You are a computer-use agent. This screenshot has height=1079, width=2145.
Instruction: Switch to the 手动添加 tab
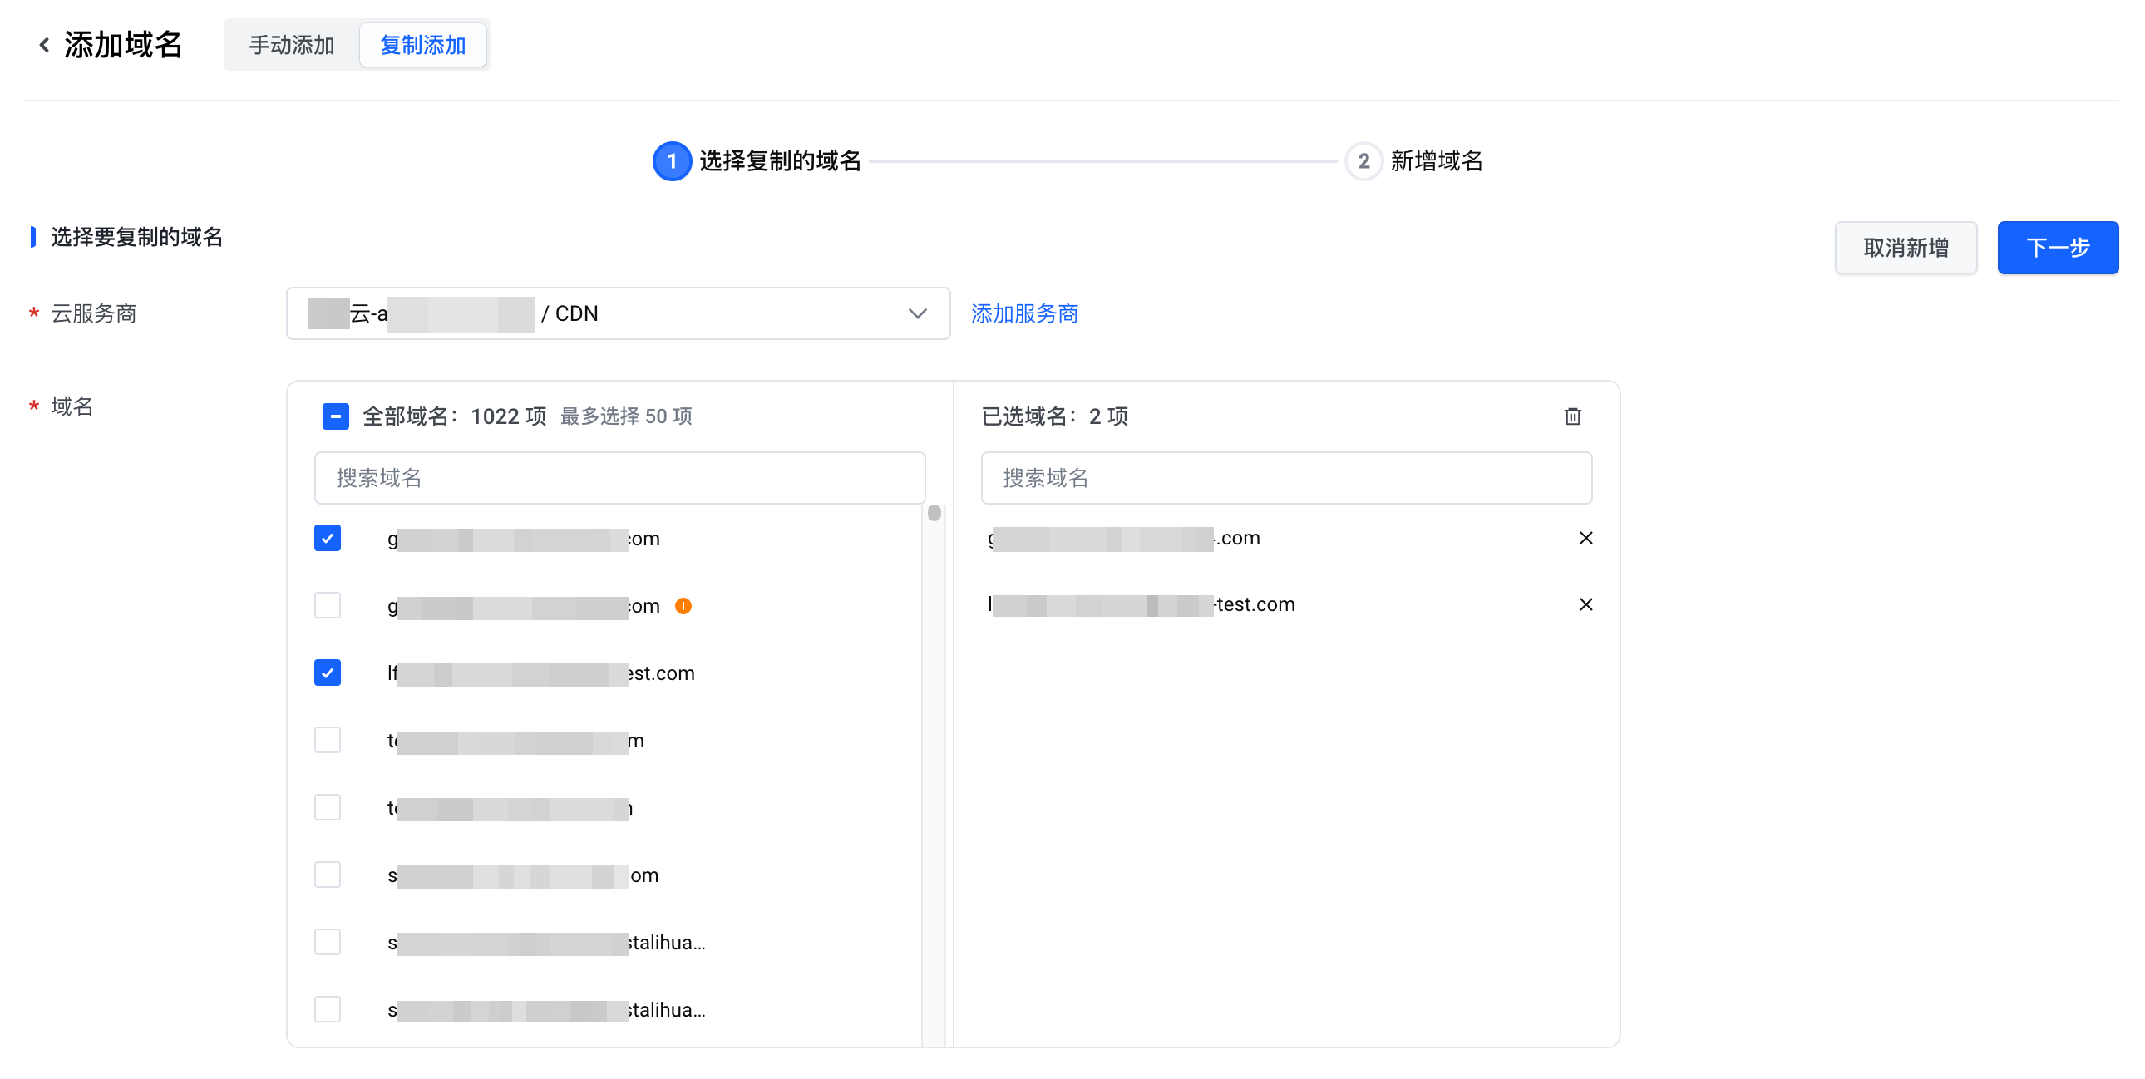pyautogui.click(x=292, y=45)
